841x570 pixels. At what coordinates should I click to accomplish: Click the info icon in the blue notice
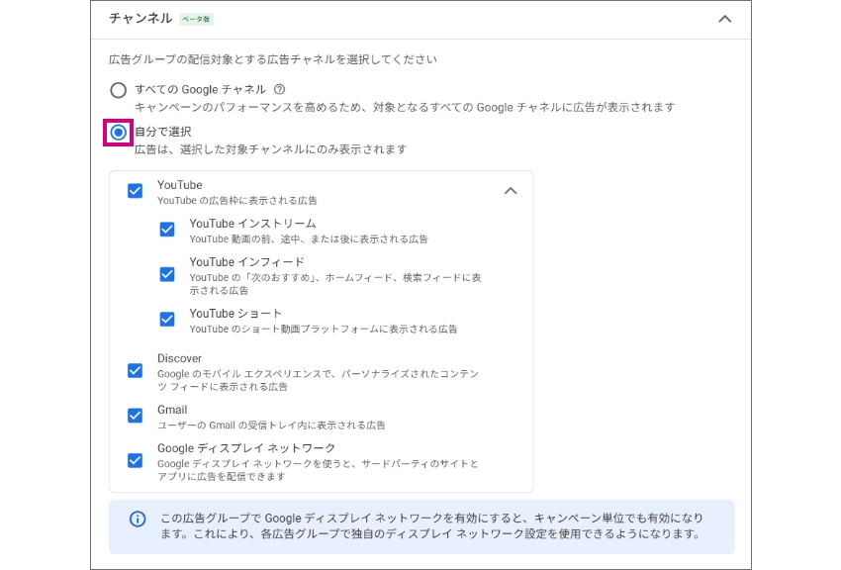point(138,520)
